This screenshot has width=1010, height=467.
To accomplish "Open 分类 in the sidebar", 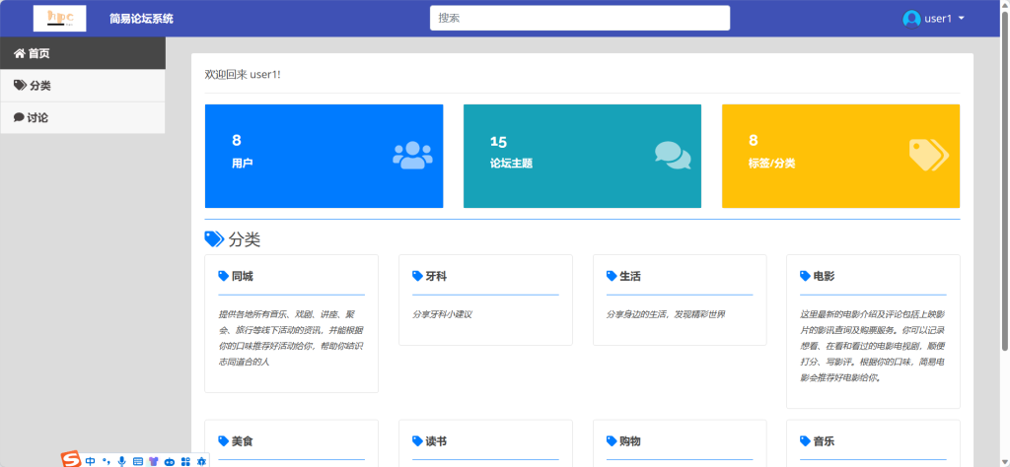I will point(83,86).
